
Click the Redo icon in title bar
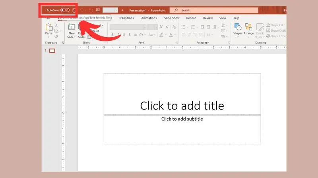(91, 10)
